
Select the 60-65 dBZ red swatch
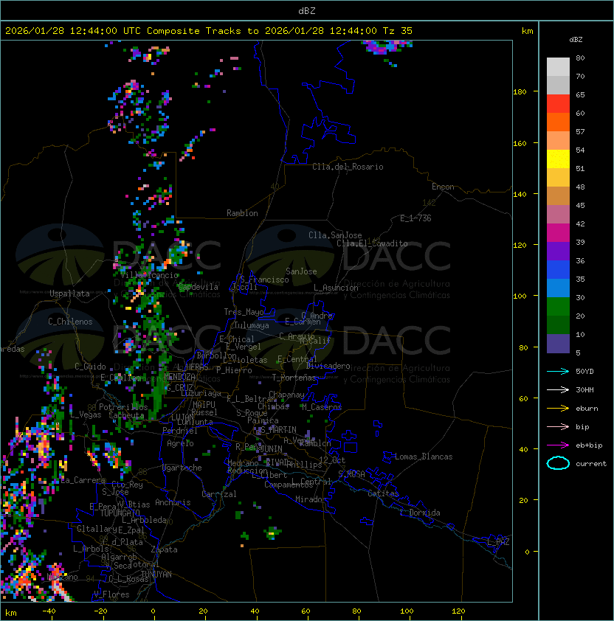click(558, 104)
